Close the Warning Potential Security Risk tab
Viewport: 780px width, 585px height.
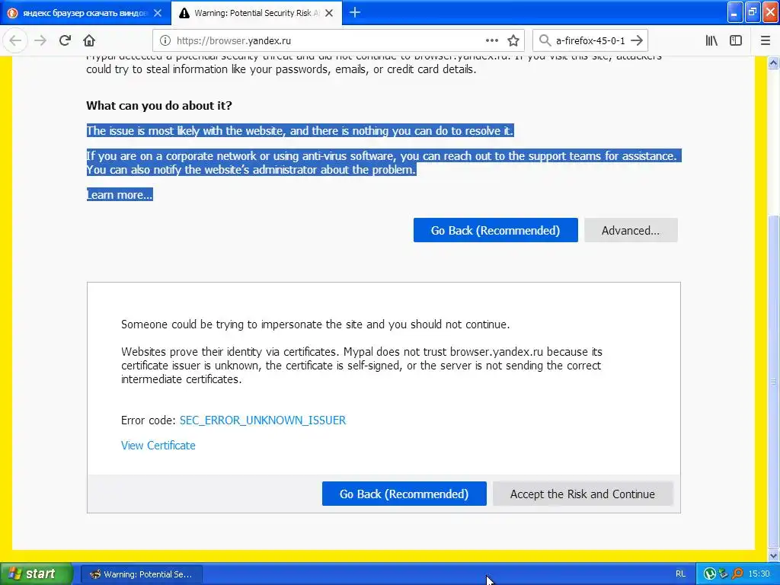(329, 13)
